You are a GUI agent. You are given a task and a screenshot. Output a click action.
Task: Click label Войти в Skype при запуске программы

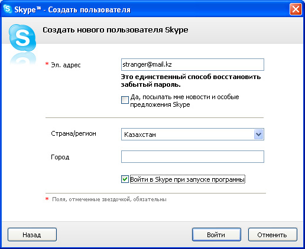click(187, 179)
